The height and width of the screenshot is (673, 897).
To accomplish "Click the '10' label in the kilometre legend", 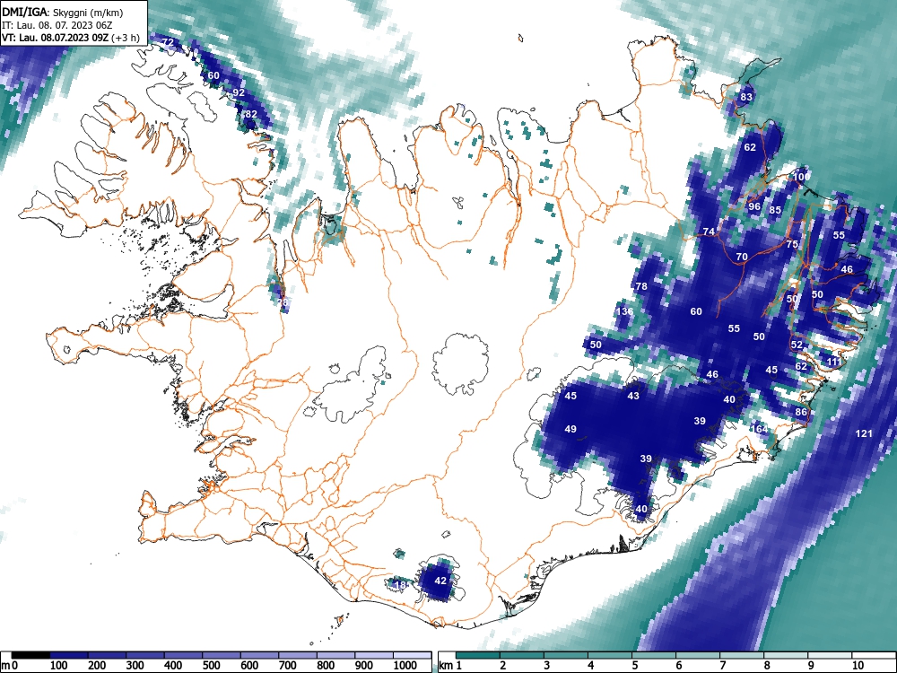I will click(x=858, y=666).
